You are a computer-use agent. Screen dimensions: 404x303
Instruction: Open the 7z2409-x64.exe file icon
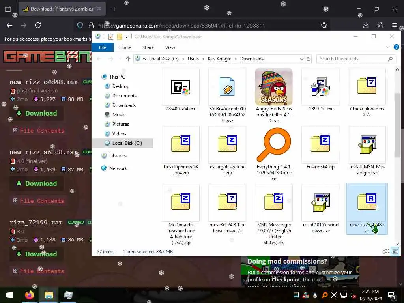point(181,87)
